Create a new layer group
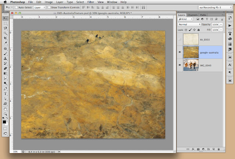 [x=209, y=149]
